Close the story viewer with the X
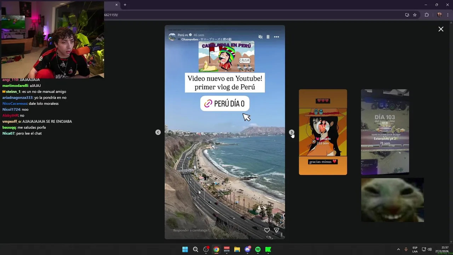Screen dimensions: 453x255 441,29
